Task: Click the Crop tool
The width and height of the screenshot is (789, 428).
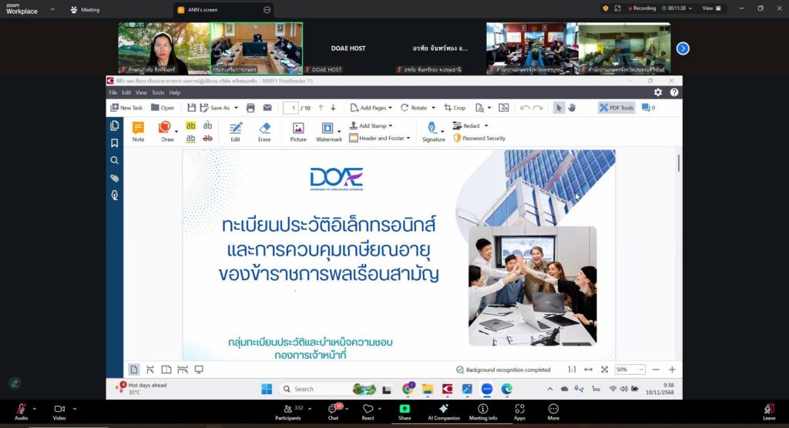Action: coord(455,108)
